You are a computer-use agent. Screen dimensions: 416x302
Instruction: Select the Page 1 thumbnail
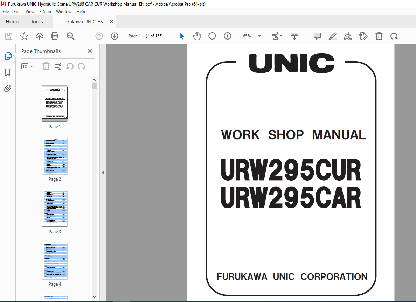click(x=55, y=103)
